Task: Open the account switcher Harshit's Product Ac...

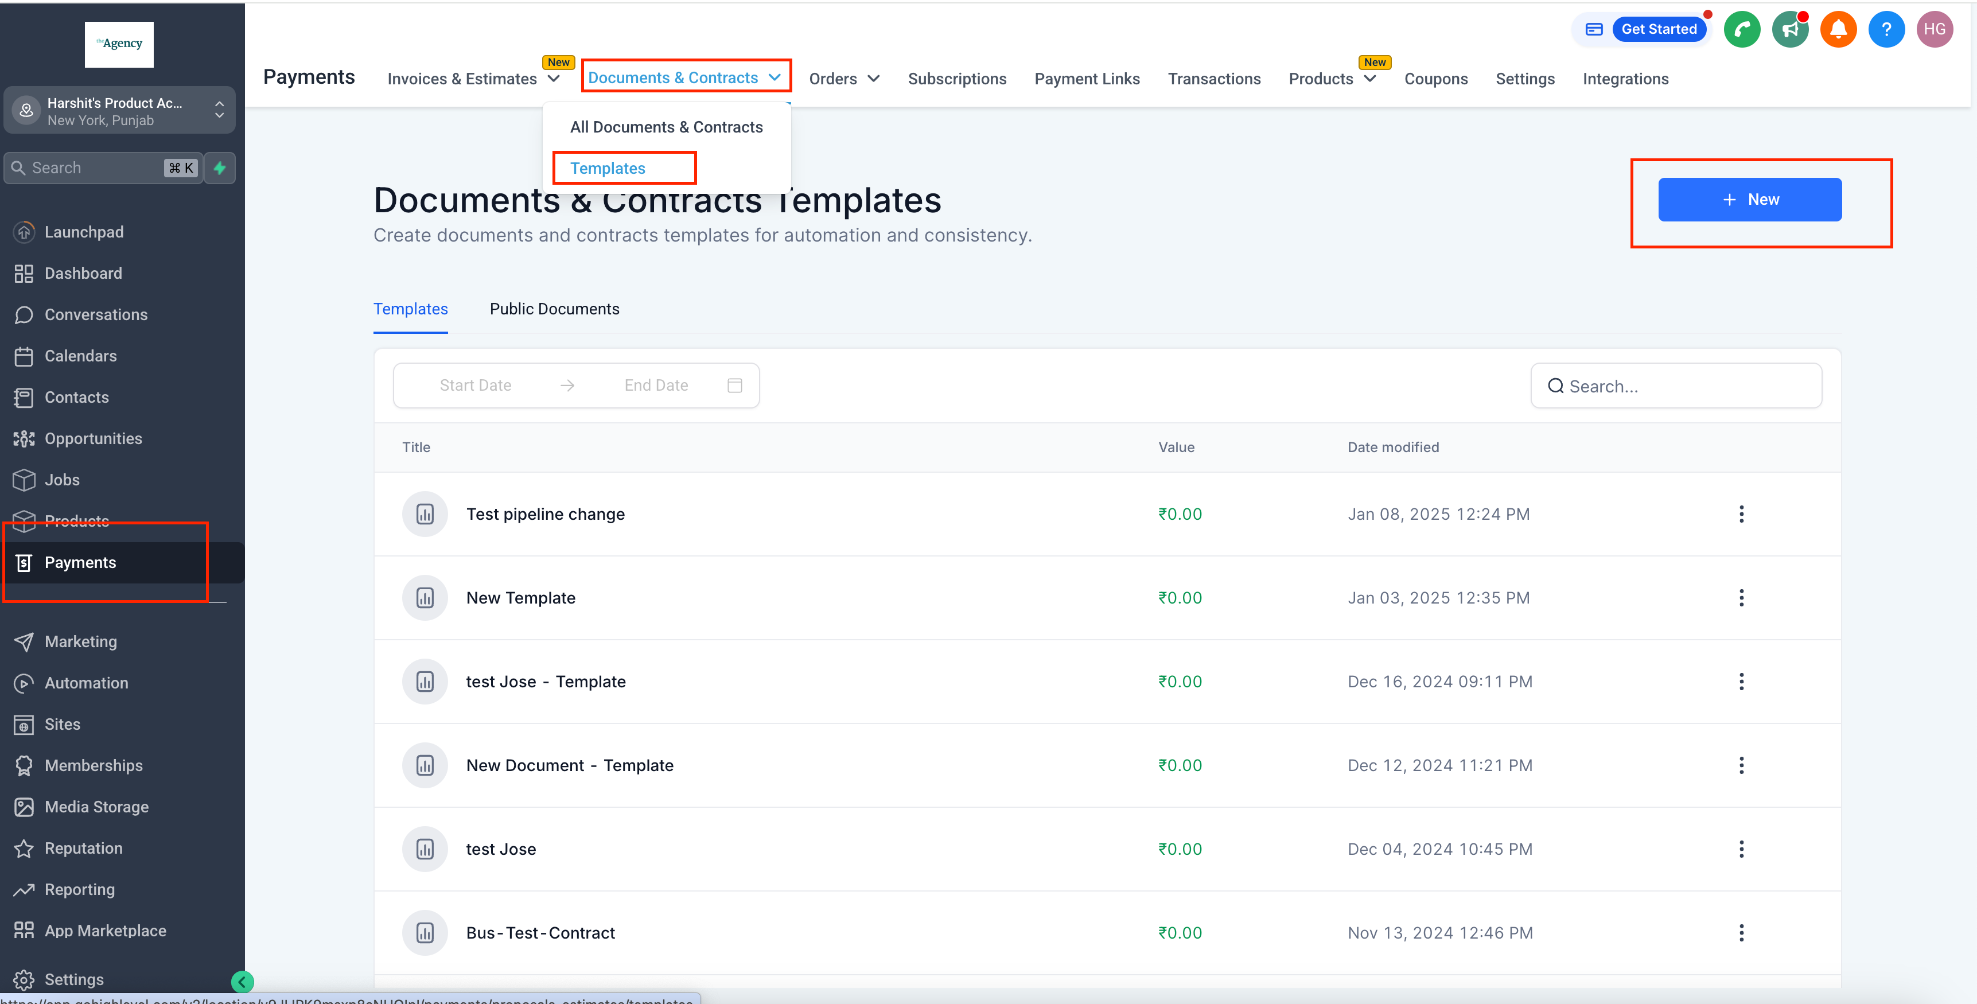Action: [x=119, y=111]
